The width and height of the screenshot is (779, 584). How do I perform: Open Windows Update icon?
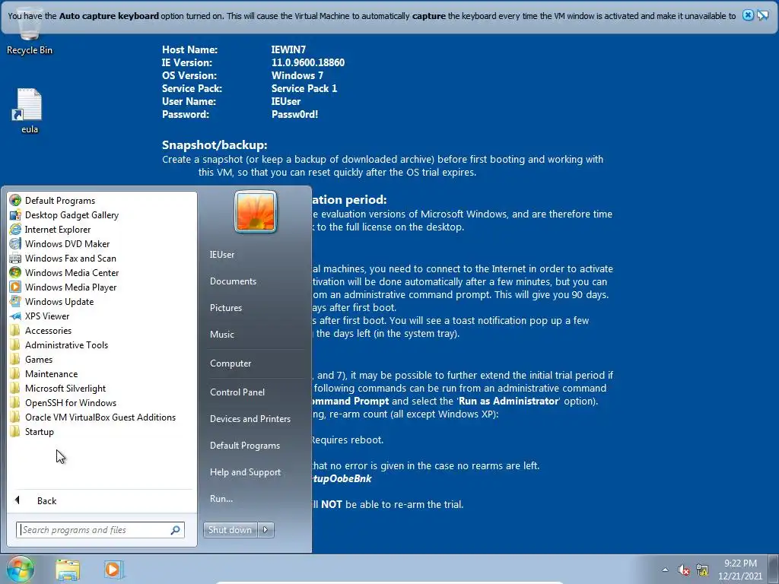coord(15,301)
